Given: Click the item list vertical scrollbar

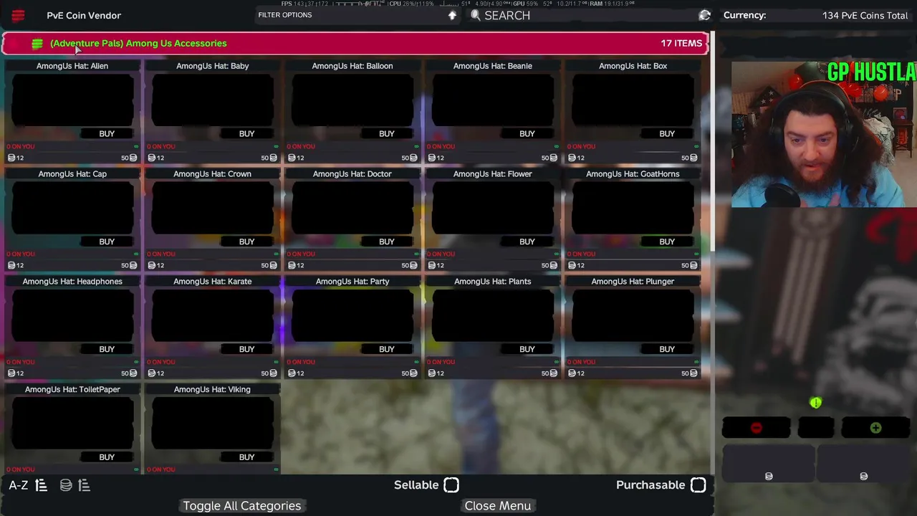Looking at the screenshot, I should tap(712, 154).
